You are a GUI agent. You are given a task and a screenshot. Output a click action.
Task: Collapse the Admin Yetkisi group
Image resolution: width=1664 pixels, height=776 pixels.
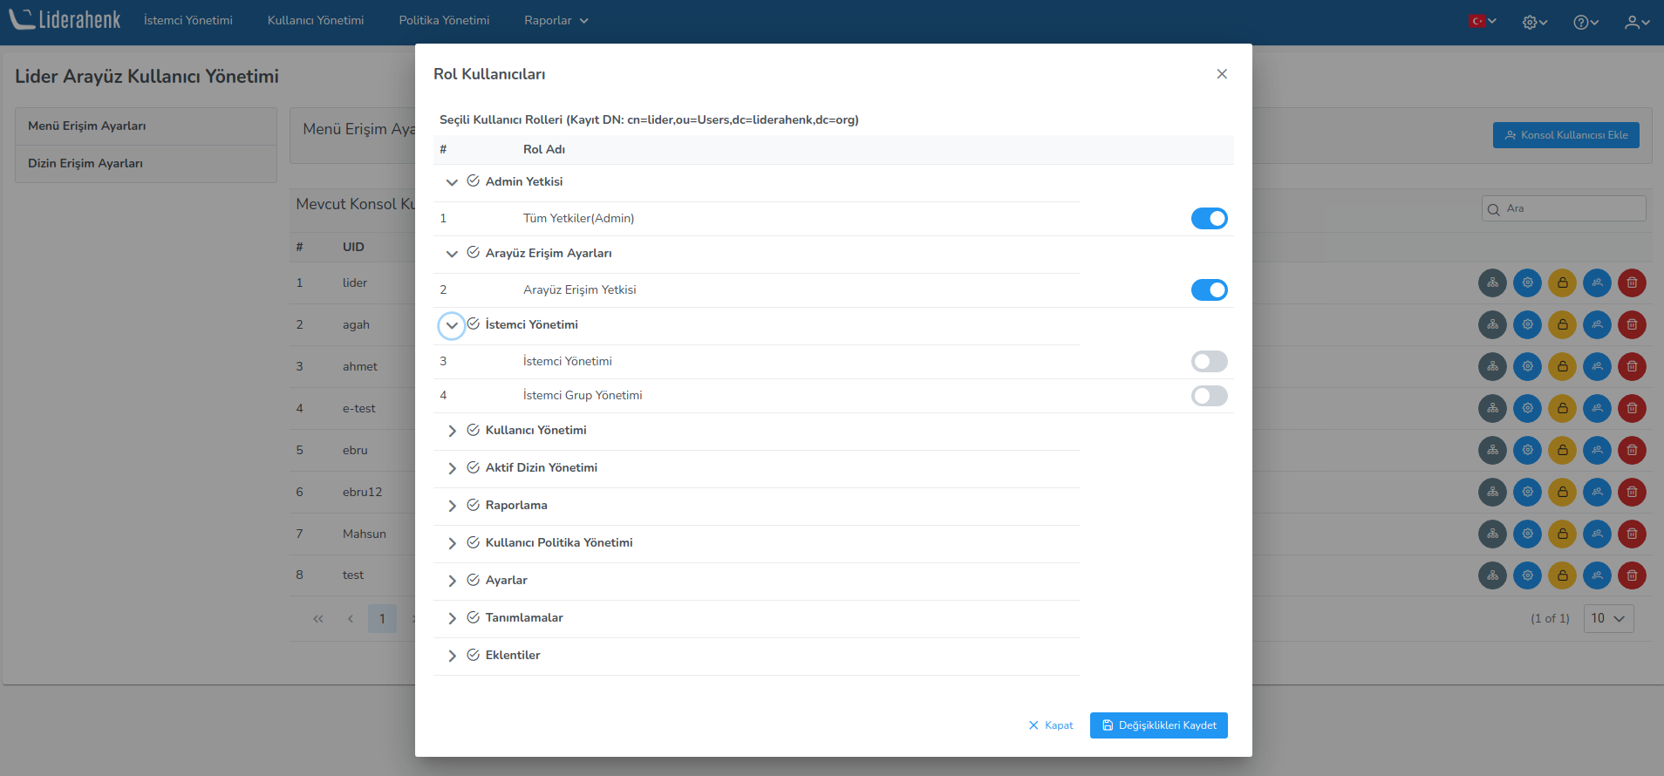[x=452, y=182]
